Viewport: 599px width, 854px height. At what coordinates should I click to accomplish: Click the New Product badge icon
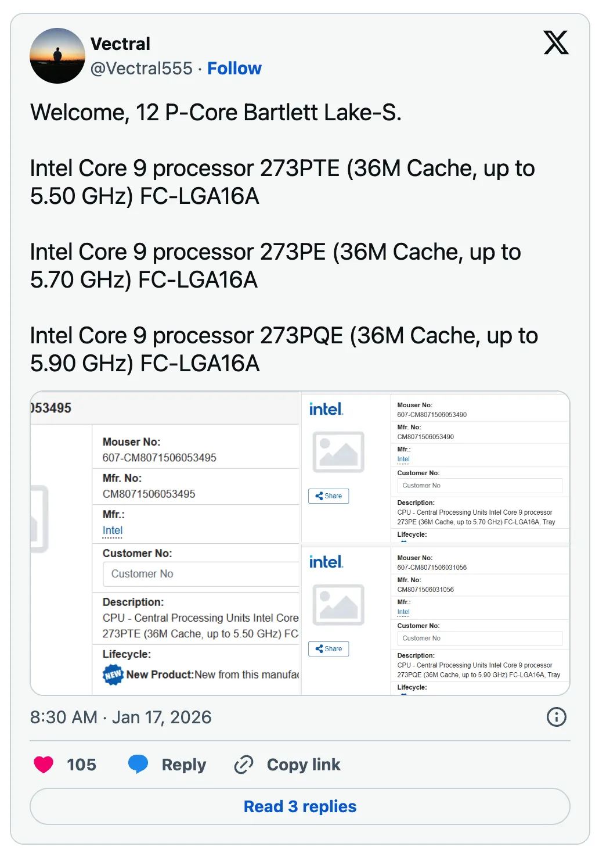112,675
